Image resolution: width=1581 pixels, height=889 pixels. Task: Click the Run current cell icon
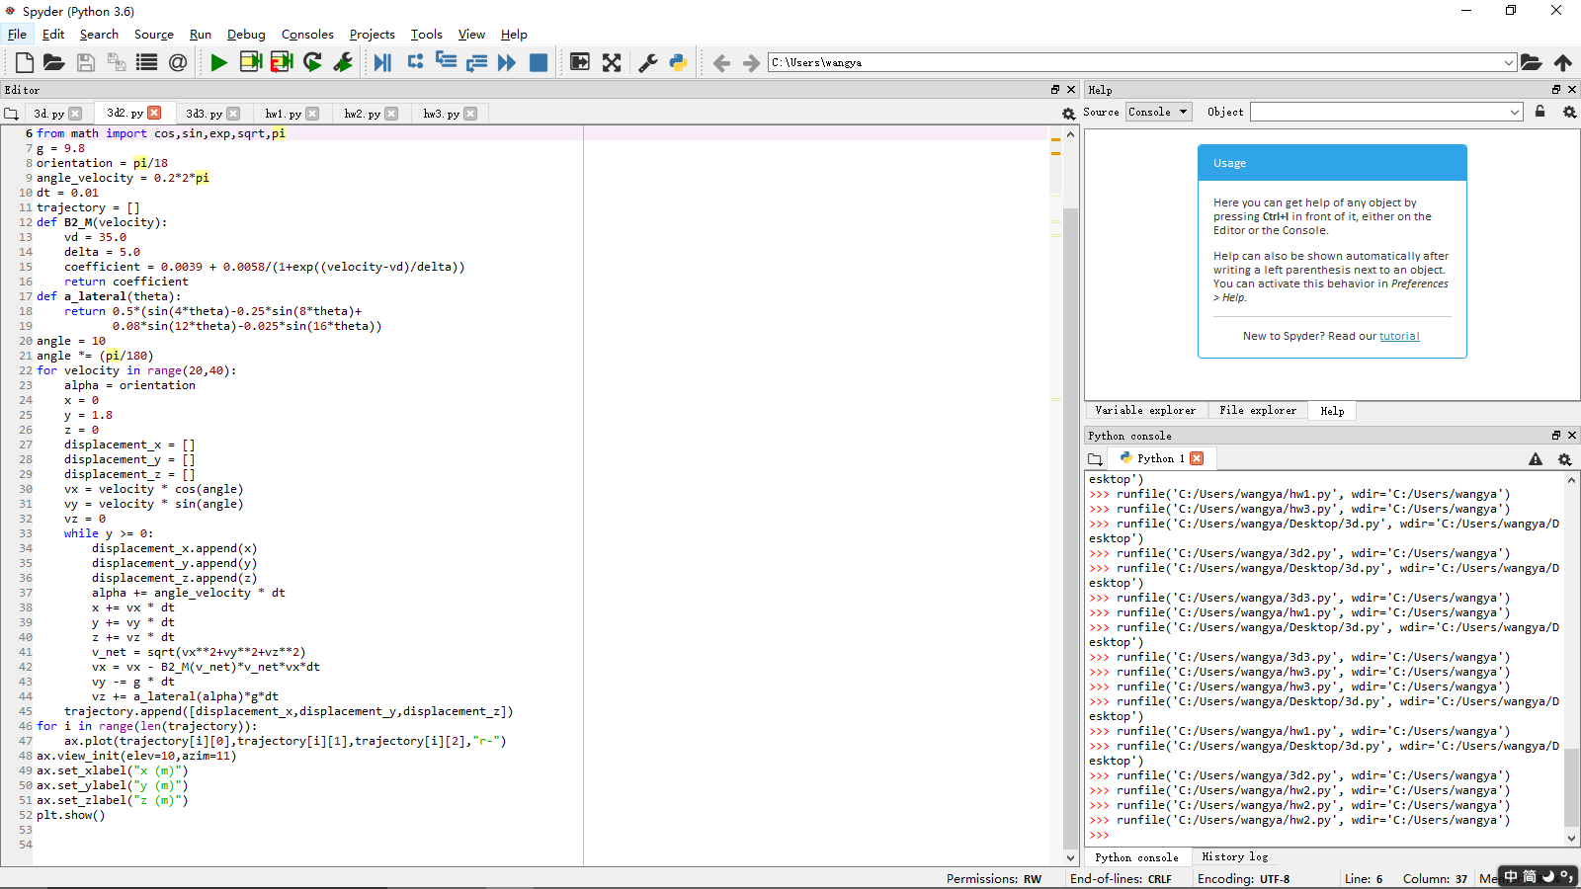[x=251, y=63]
